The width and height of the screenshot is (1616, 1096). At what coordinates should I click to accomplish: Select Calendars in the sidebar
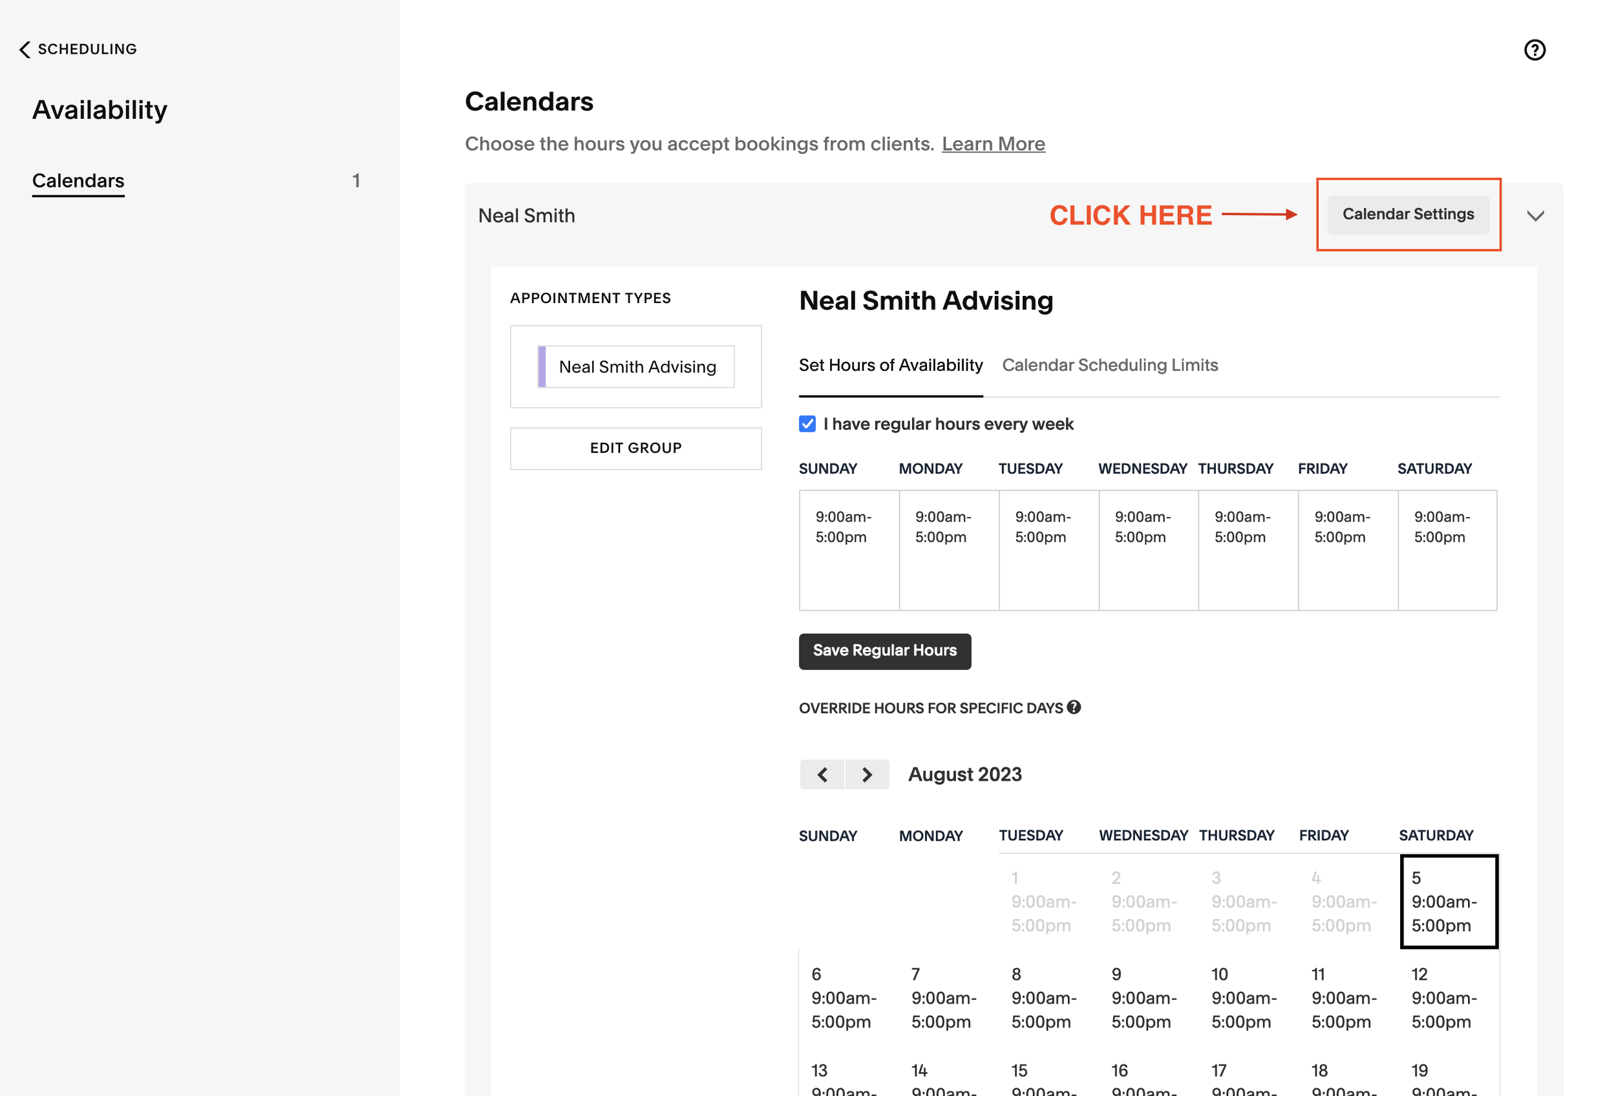tap(78, 181)
